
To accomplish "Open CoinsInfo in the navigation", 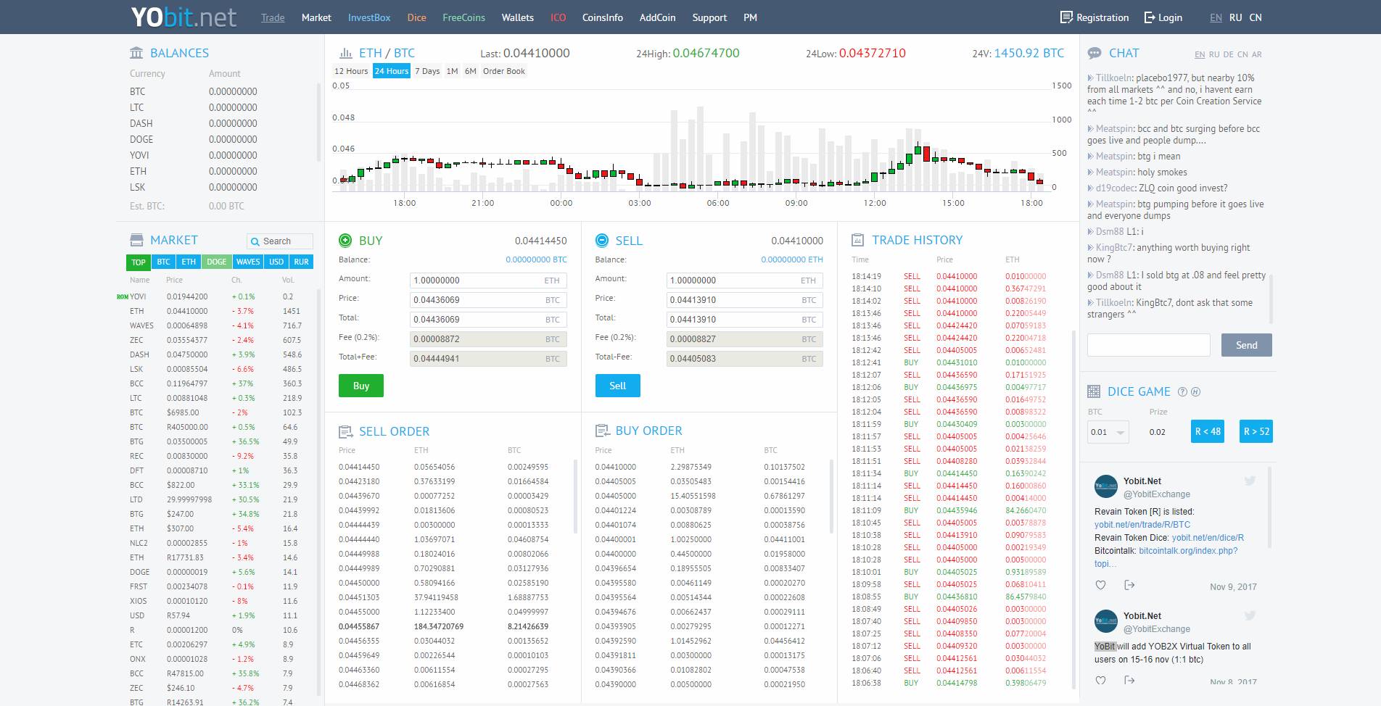I will pyautogui.click(x=603, y=17).
